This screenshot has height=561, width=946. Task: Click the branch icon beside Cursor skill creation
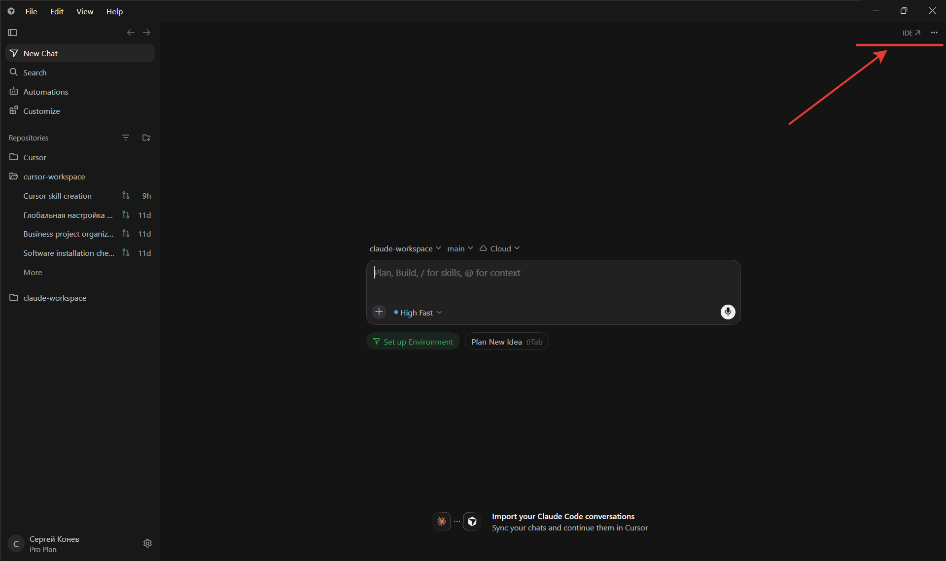(x=126, y=196)
